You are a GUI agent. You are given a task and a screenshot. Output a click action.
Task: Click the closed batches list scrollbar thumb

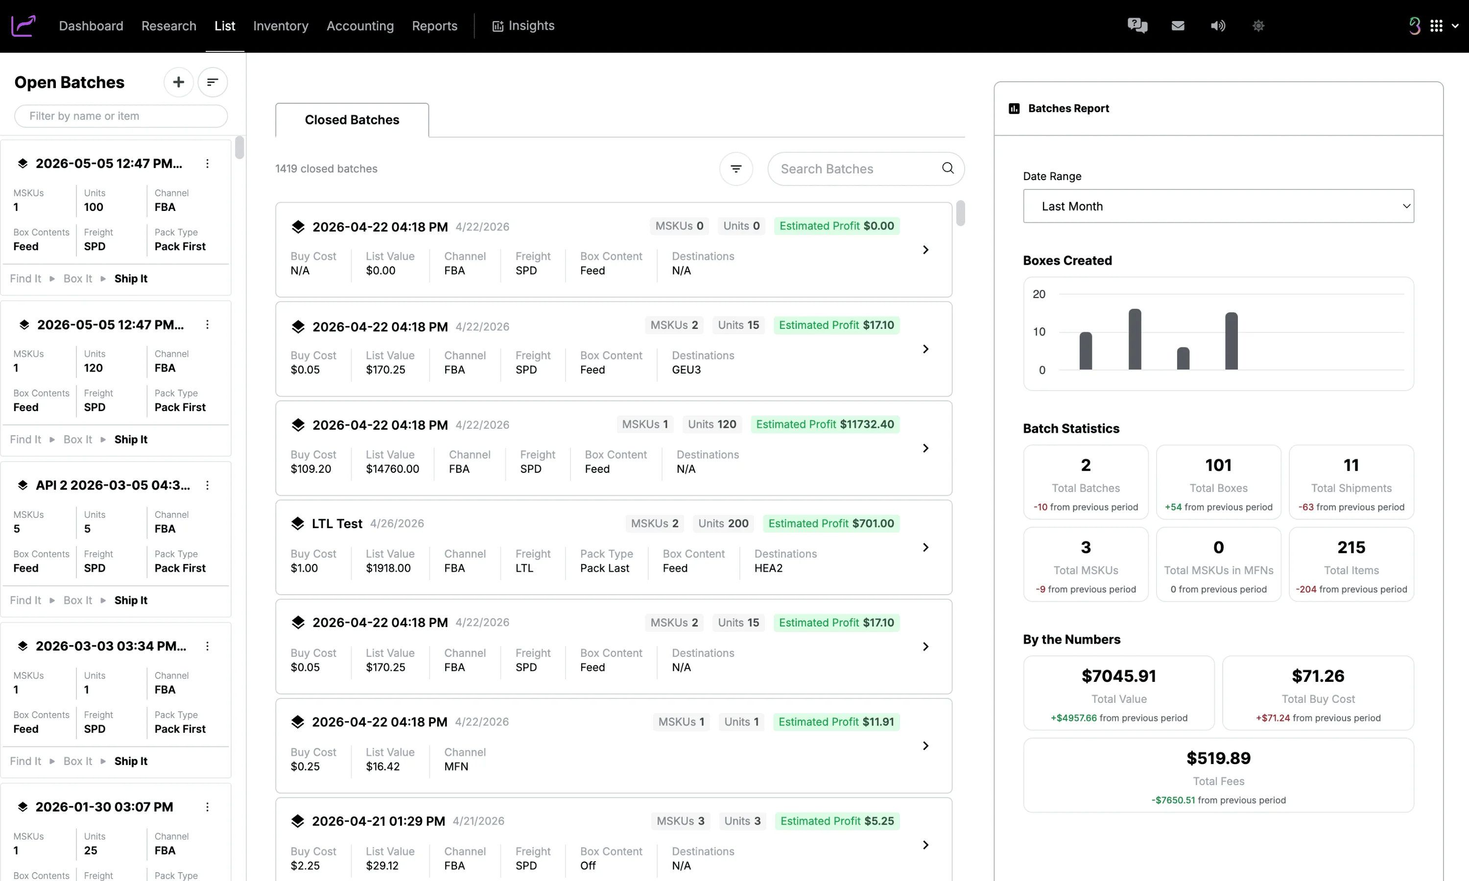(960, 213)
